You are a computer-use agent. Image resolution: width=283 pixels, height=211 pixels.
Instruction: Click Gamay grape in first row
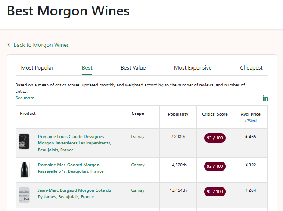(x=138, y=137)
